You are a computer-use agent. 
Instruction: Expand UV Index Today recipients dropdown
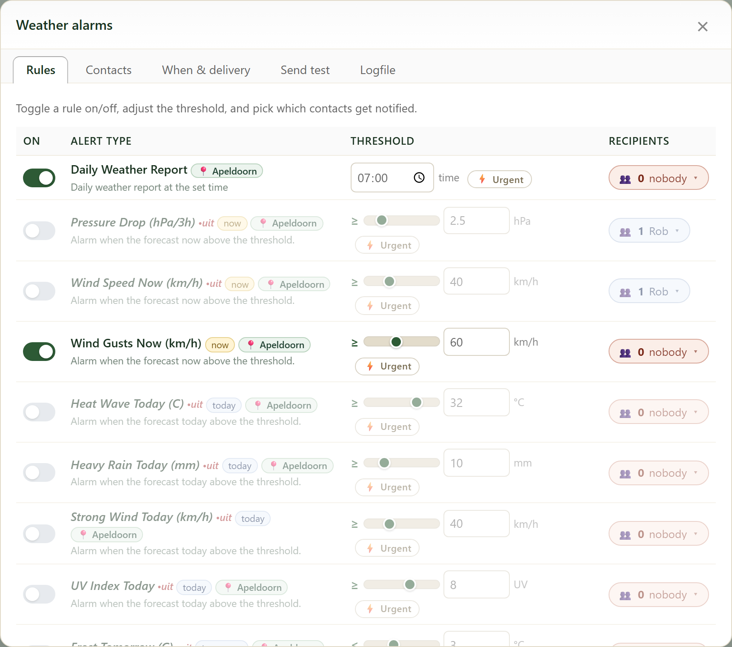(x=658, y=594)
